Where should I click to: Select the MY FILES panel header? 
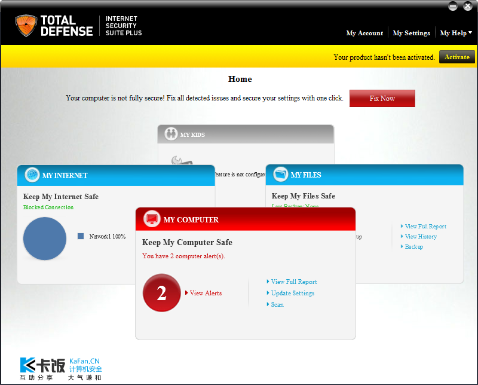point(364,175)
